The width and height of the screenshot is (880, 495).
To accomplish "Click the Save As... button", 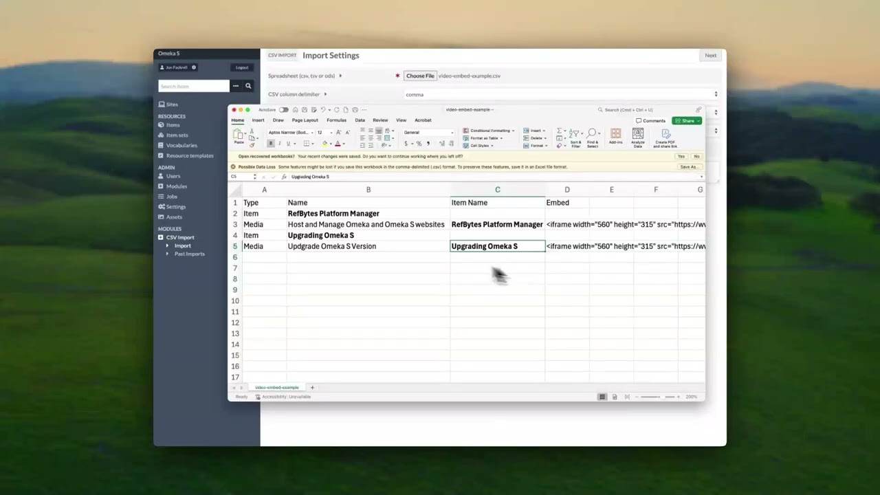I will pos(688,167).
